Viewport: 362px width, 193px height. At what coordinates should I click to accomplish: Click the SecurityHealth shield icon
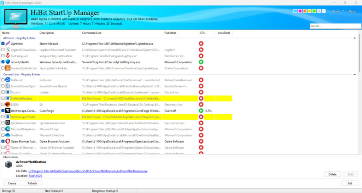pyautogui.click(x=8, y=62)
